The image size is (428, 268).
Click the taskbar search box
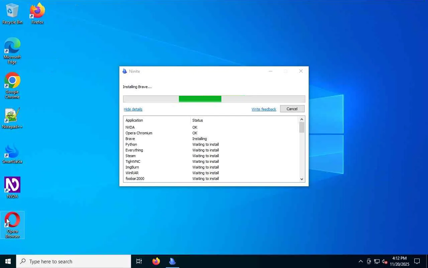click(74, 261)
